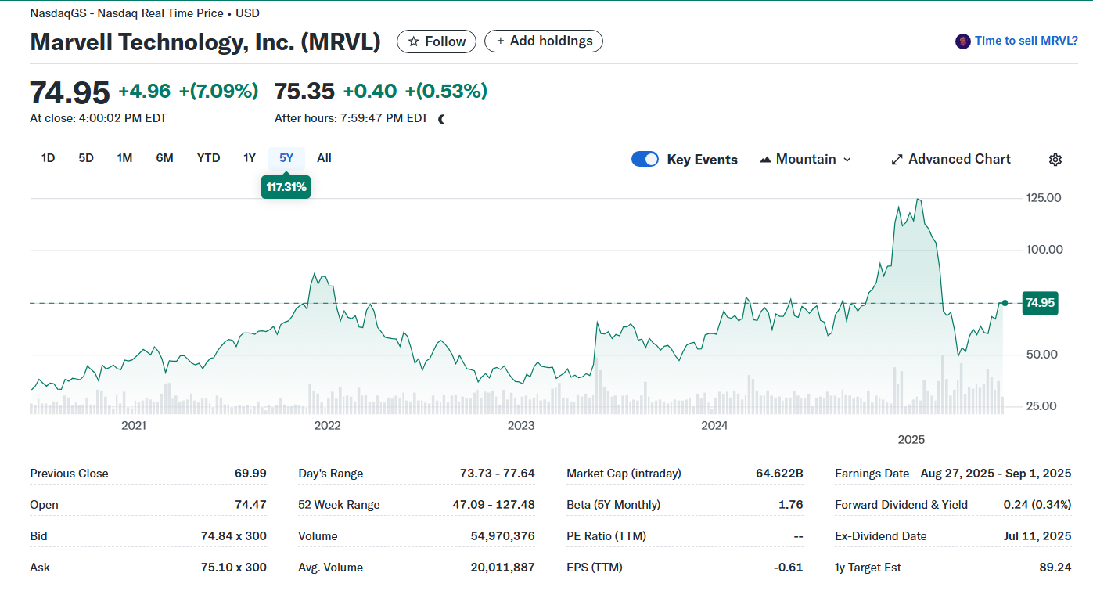Viewport: 1093px width, 591px height.
Task: Click the Earnings Date value
Action: point(996,474)
